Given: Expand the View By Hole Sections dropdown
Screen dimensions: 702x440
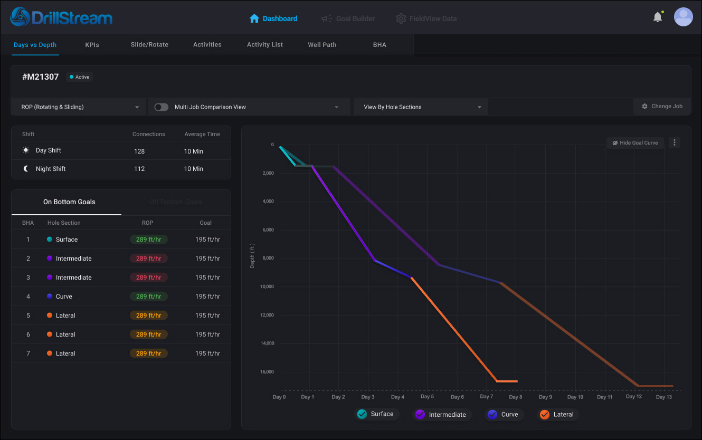Looking at the screenshot, I should (x=421, y=107).
